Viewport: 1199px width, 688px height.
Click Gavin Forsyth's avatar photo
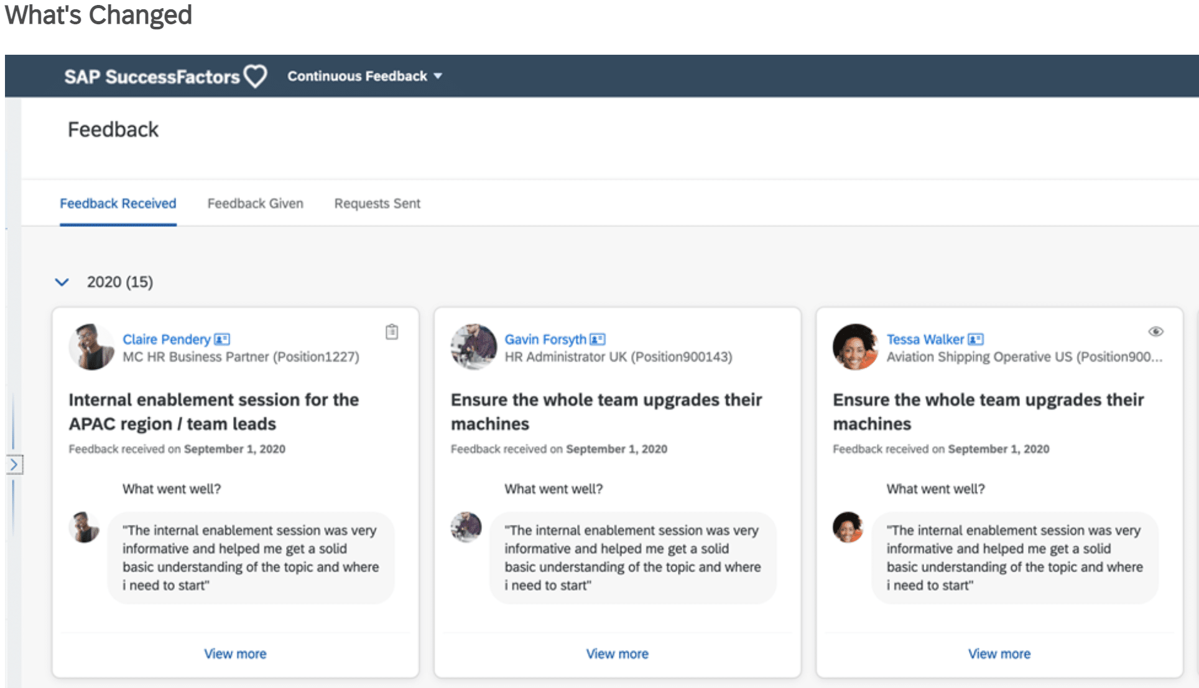[x=473, y=346]
